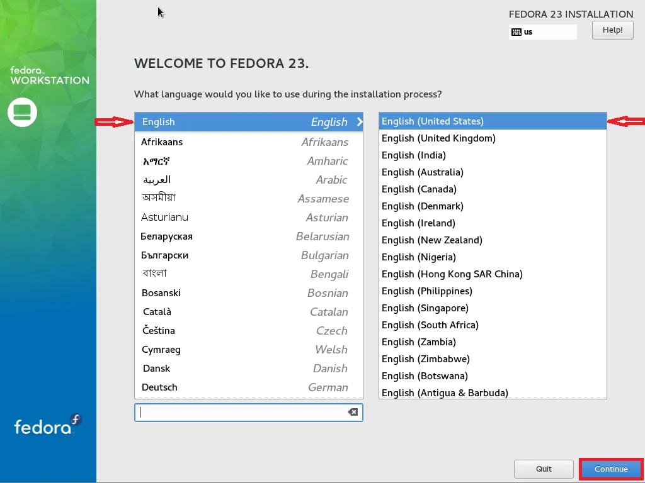Select Asturianu in the language list
This screenshot has height=483, width=645.
[248, 218]
